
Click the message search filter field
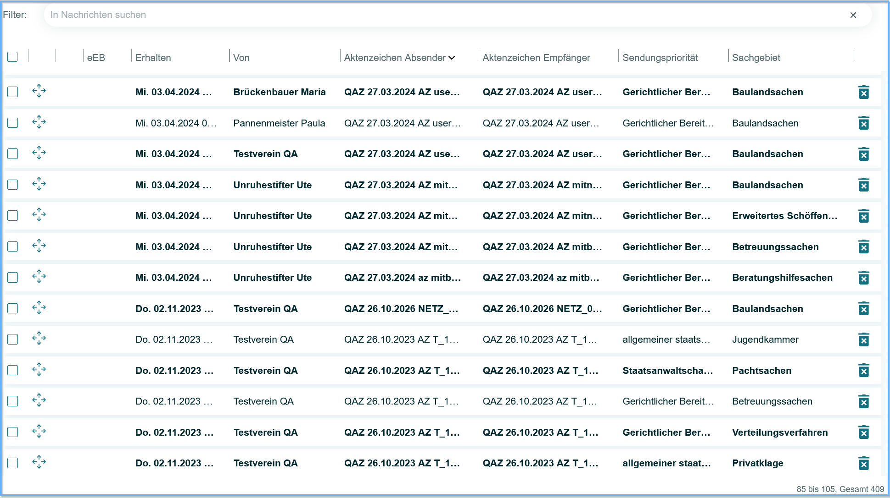[441, 15]
